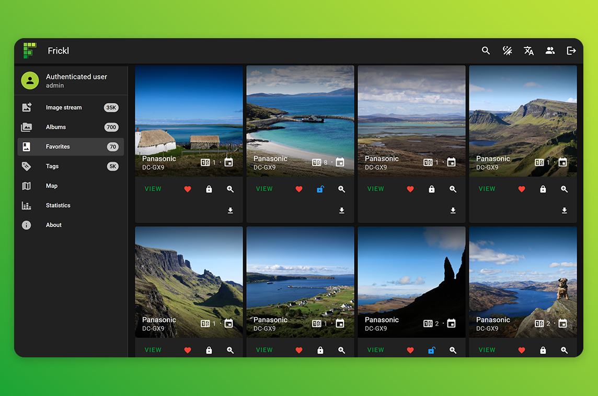Toggle the heart under the harbor village photo
The height and width of the screenshot is (396, 598).
(x=299, y=350)
